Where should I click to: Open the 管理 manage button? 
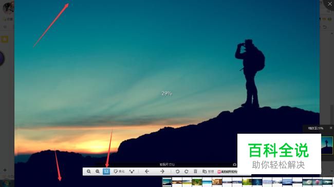click(x=208, y=171)
